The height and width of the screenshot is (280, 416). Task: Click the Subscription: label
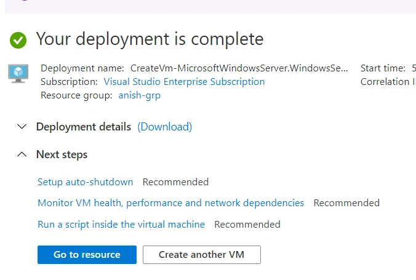(69, 82)
